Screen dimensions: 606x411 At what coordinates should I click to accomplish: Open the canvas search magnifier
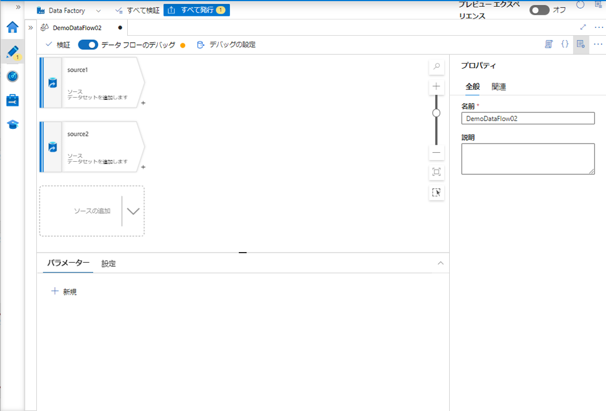(x=436, y=66)
